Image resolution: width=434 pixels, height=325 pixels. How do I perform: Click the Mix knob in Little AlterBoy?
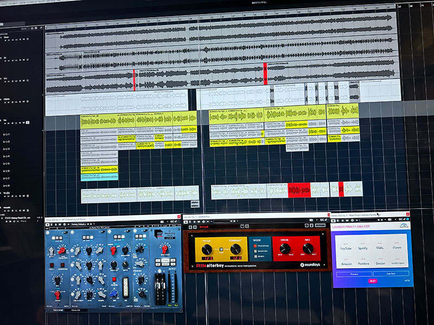pos(307,248)
